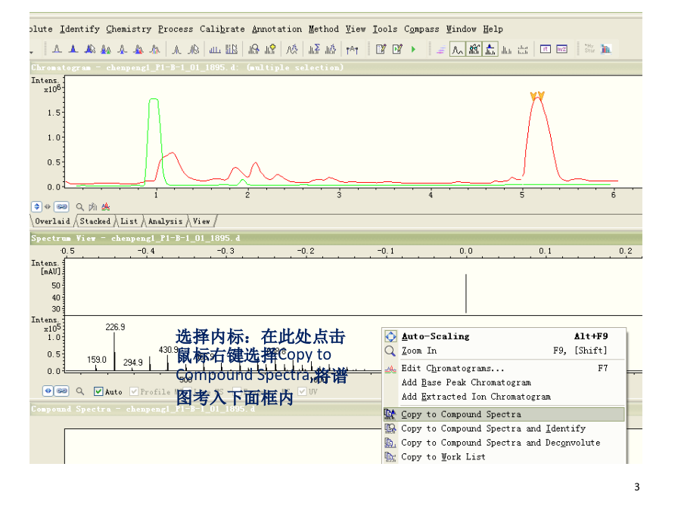Toggle the horizontal scaling button in Spectrum View
The width and height of the screenshot is (681, 510).
click(x=48, y=391)
